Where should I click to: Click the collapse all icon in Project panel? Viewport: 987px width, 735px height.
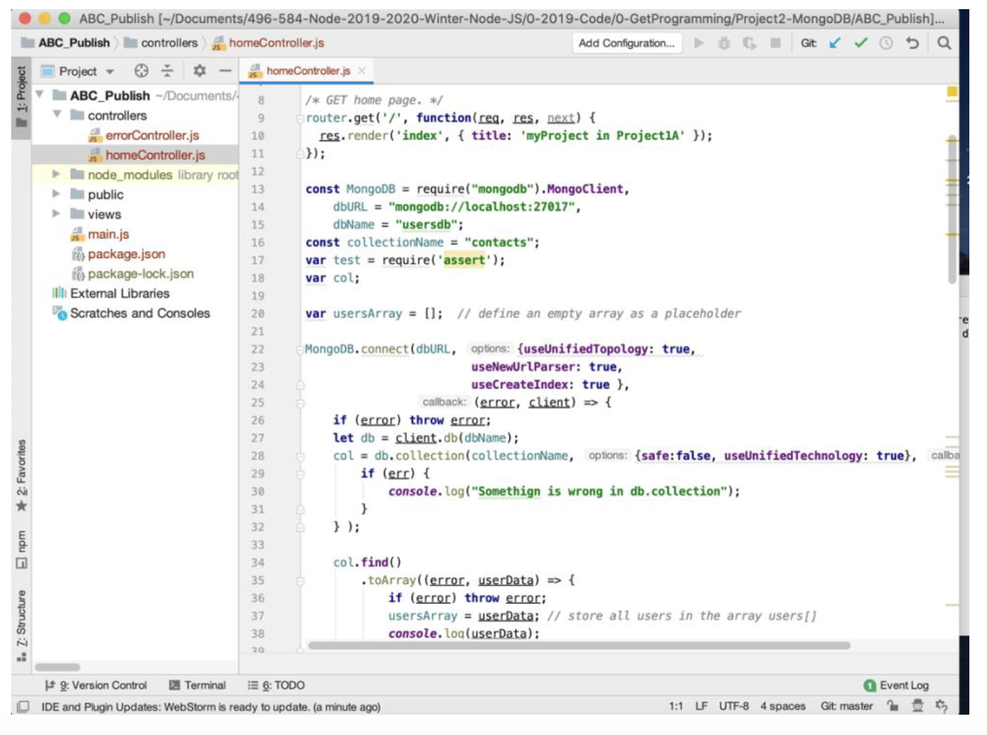[168, 71]
